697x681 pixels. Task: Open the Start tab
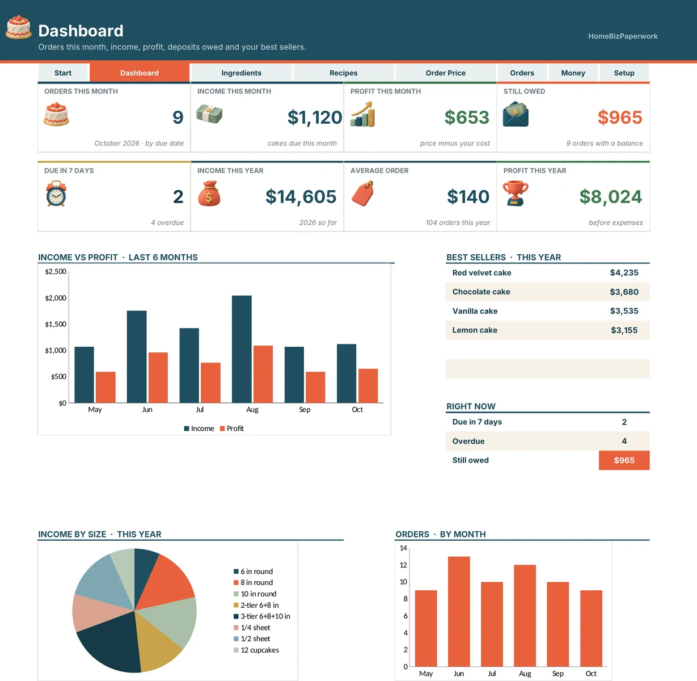point(63,73)
